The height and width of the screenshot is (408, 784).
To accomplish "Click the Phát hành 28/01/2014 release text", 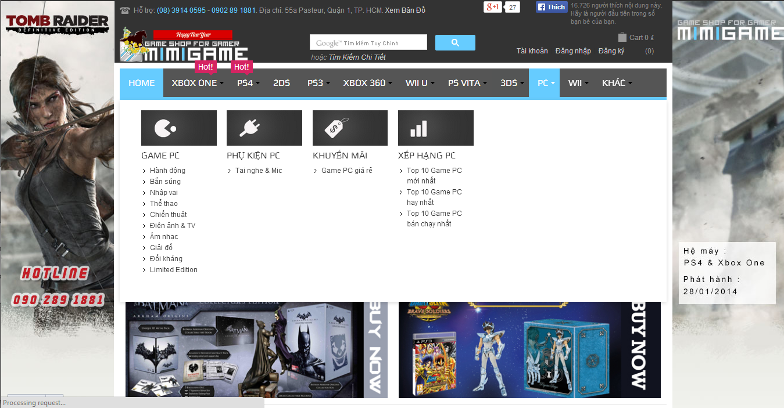I will coord(711,286).
